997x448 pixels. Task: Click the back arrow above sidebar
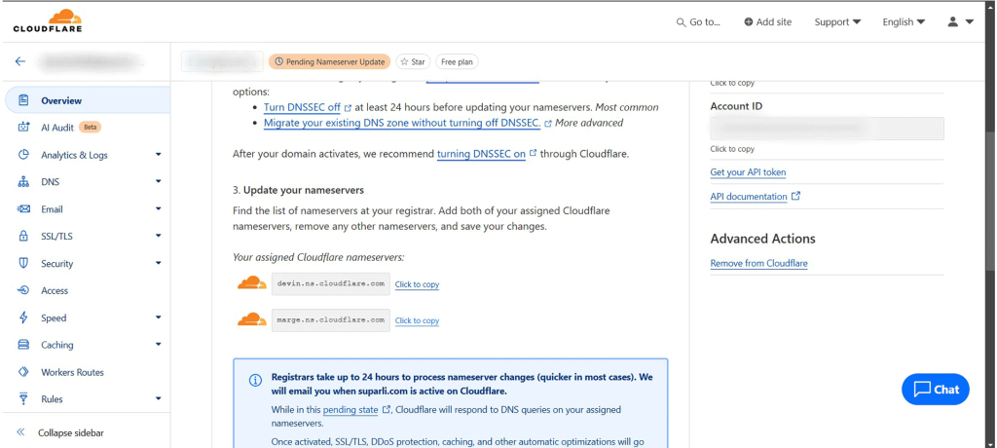pyautogui.click(x=19, y=61)
